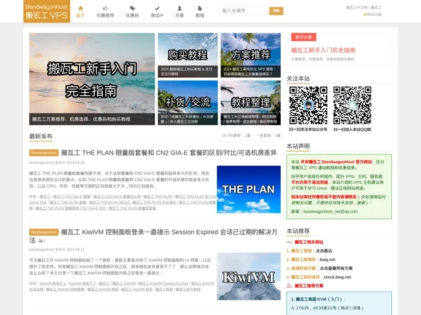The height and width of the screenshot is (315, 421).
Task: Click the RSS orange dot icon
Action: tap(365, 15)
